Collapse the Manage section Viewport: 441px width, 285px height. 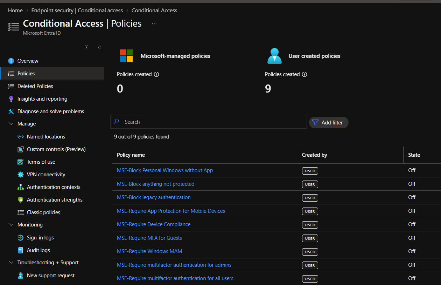[10, 123]
